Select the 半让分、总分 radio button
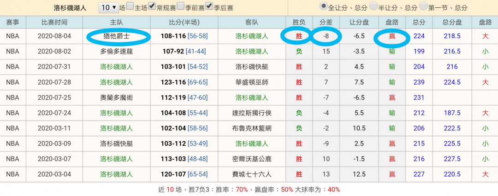The height and width of the screenshot is (196, 498). pyautogui.click(x=373, y=6)
